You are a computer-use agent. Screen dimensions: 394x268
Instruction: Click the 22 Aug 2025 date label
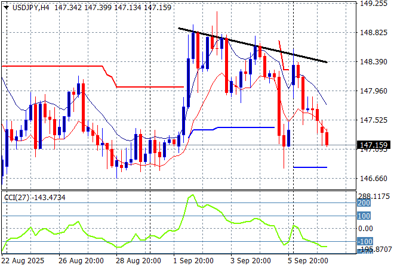pos(24,261)
